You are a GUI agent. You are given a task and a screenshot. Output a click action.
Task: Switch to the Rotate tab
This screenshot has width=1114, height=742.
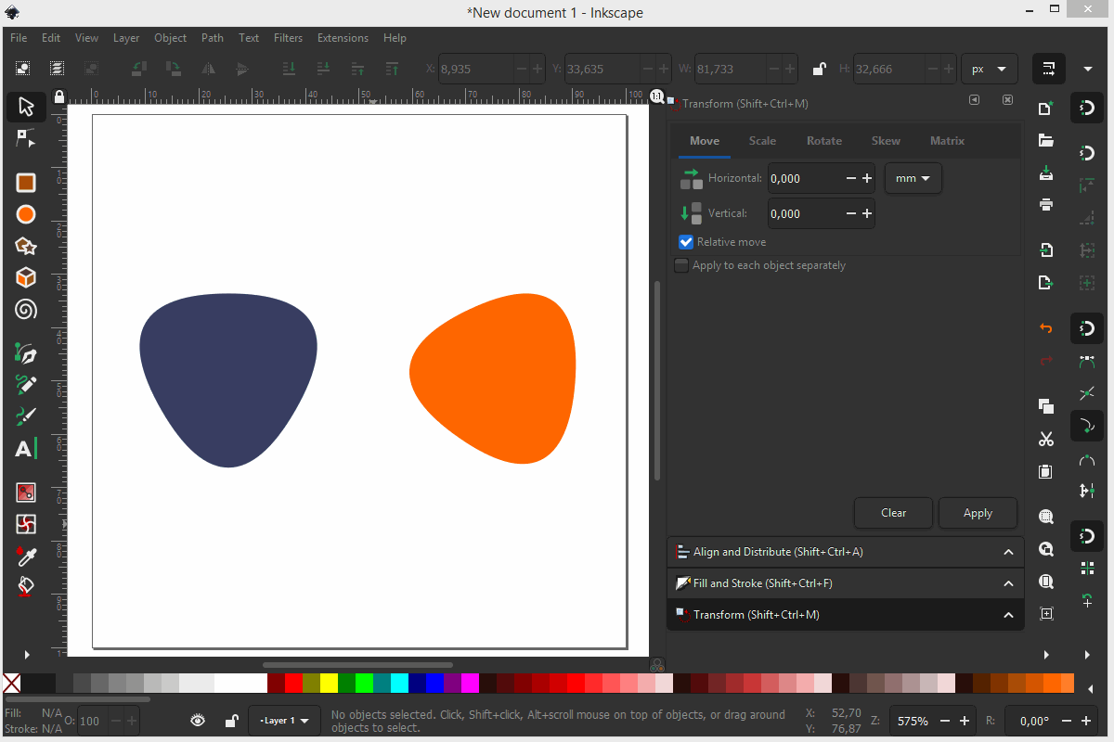pos(823,141)
